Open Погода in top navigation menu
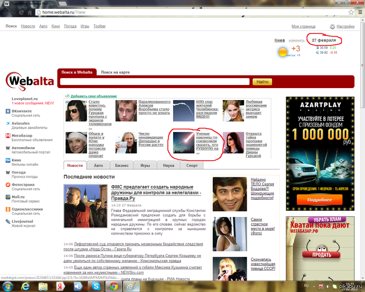Screen dimensions: 365x292 point(70,26)
